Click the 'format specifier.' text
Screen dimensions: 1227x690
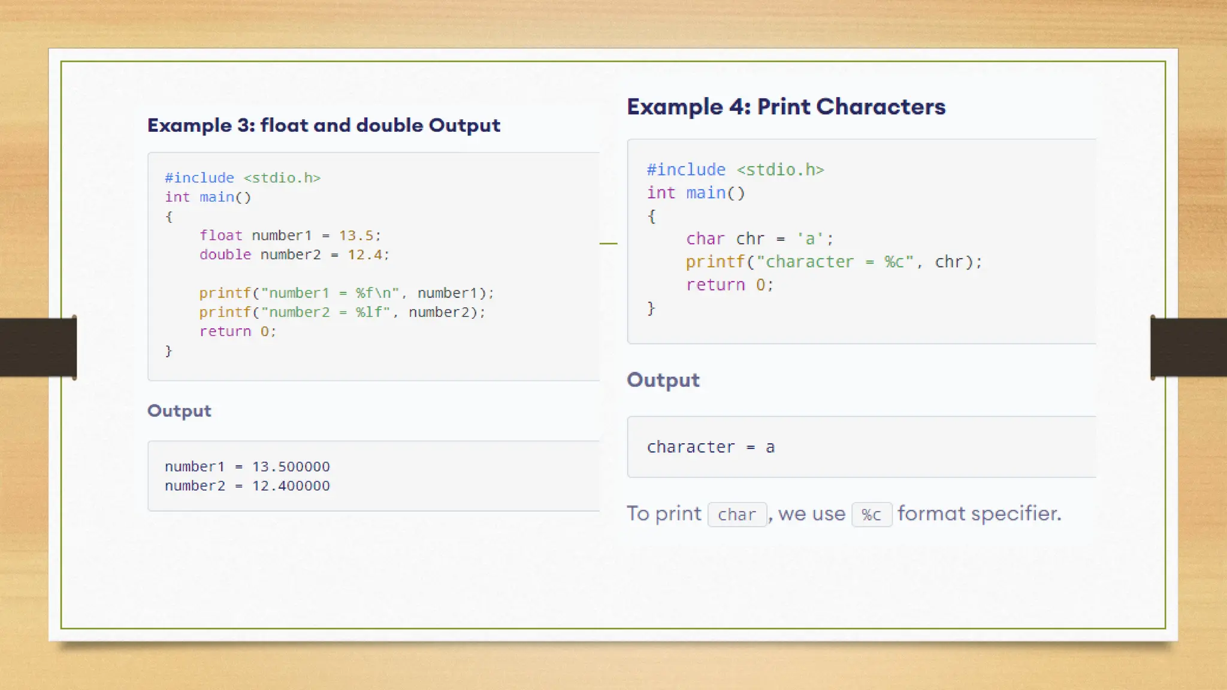point(979,513)
